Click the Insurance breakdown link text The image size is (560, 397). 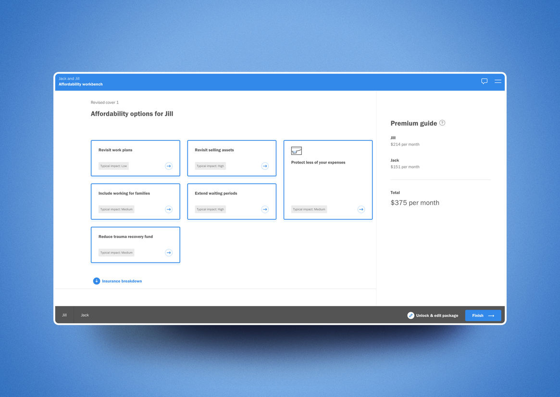(x=122, y=281)
